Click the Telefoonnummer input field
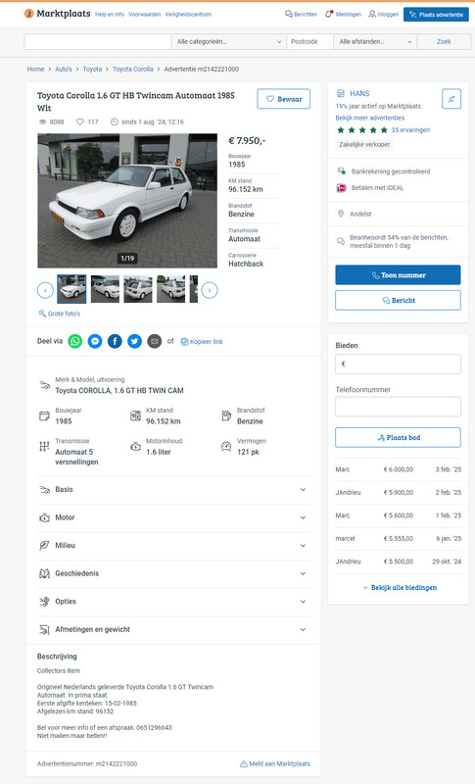The image size is (475, 784). point(398,407)
